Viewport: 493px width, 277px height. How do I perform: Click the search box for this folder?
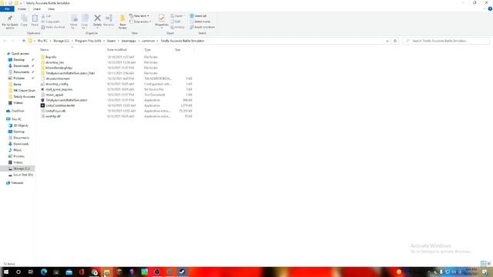click(x=446, y=41)
